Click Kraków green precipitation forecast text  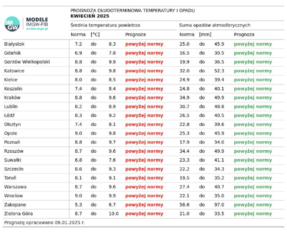pos(253,98)
